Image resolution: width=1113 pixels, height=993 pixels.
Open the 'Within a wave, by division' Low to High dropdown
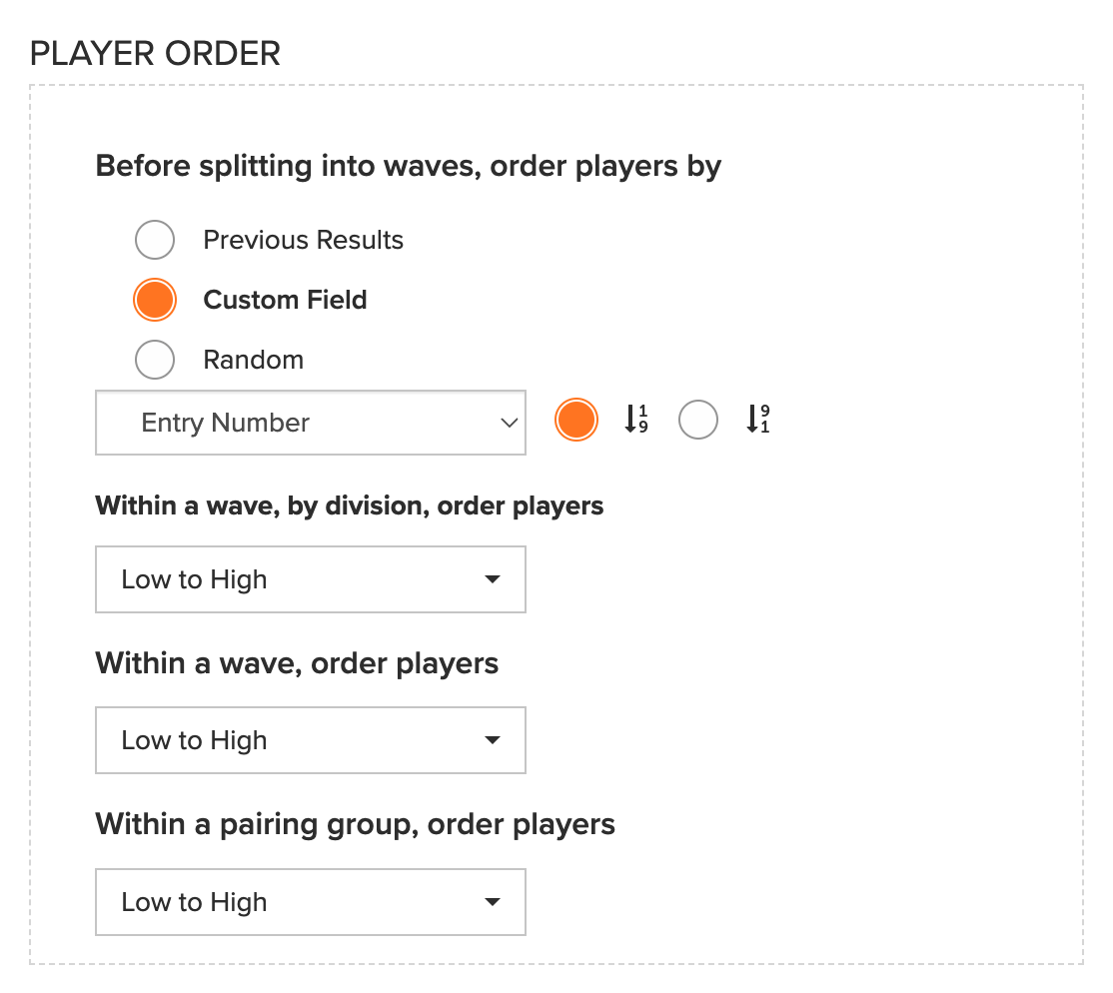point(311,579)
